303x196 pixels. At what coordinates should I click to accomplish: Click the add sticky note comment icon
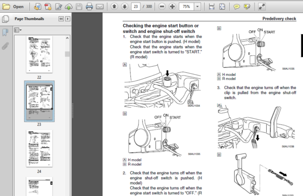click(236, 7)
